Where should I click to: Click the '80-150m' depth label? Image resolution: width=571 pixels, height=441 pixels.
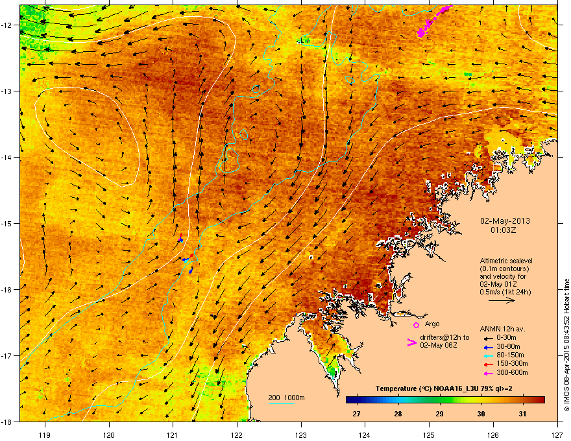pyautogui.click(x=510, y=355)
